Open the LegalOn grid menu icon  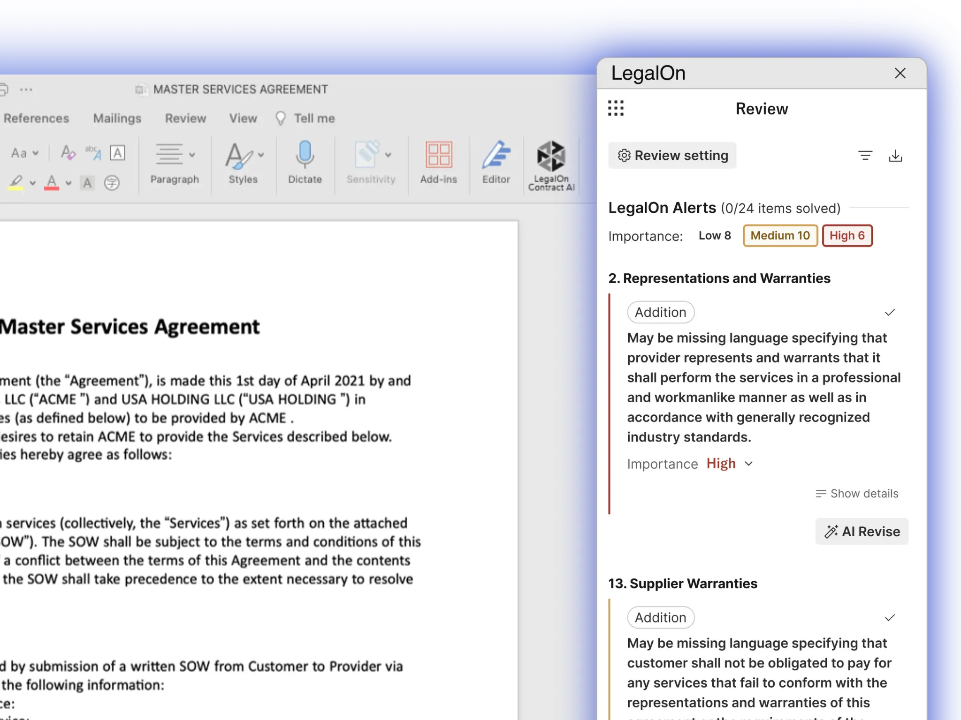click(616, 108)
